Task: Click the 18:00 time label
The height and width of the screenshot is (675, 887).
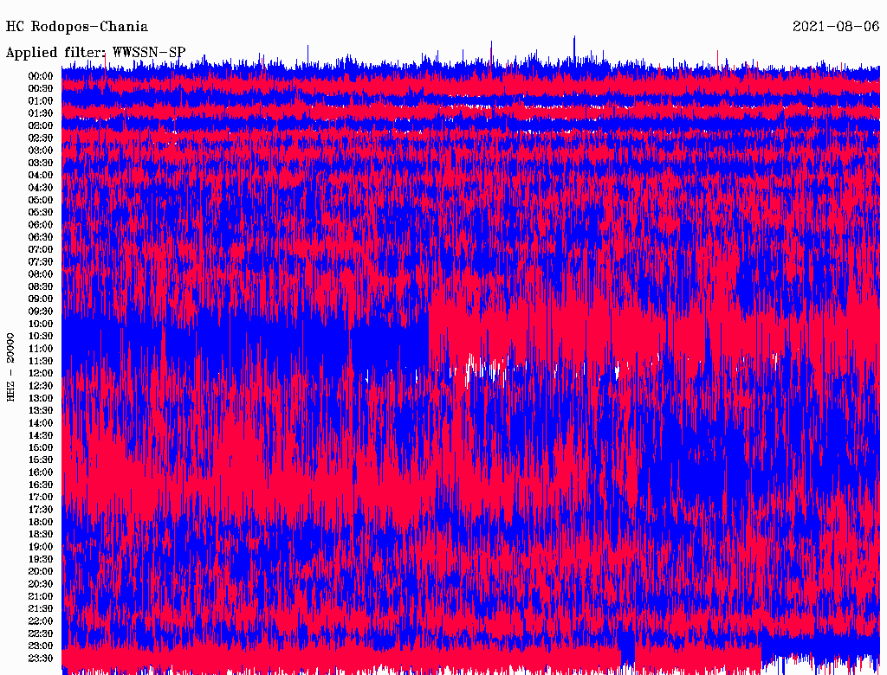Action: 41,522
